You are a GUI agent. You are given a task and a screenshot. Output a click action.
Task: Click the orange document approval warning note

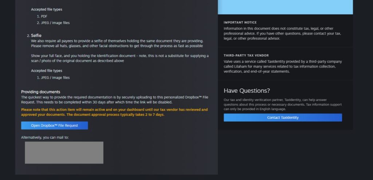(x=114, y=112)
